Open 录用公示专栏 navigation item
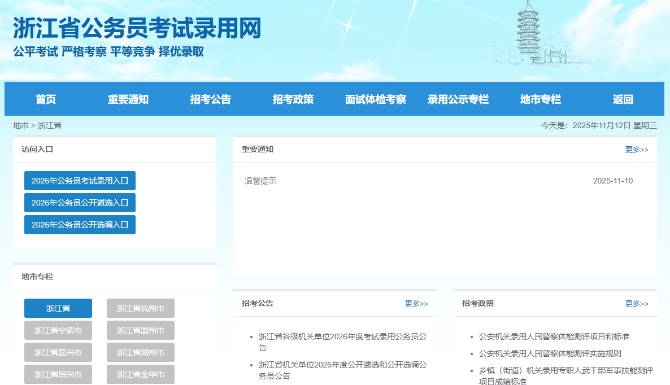The height and width of the screenshot is (385, 670). [458, 99]
